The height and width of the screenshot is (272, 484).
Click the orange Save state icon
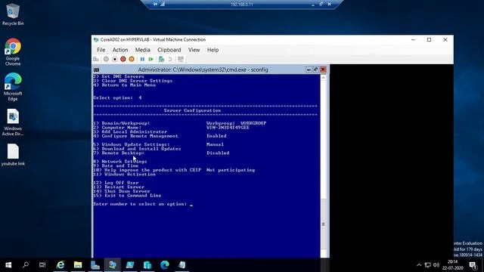132,59
